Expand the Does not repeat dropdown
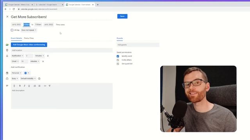The width and height of the screenshot is (250, 140). [29, 30]
